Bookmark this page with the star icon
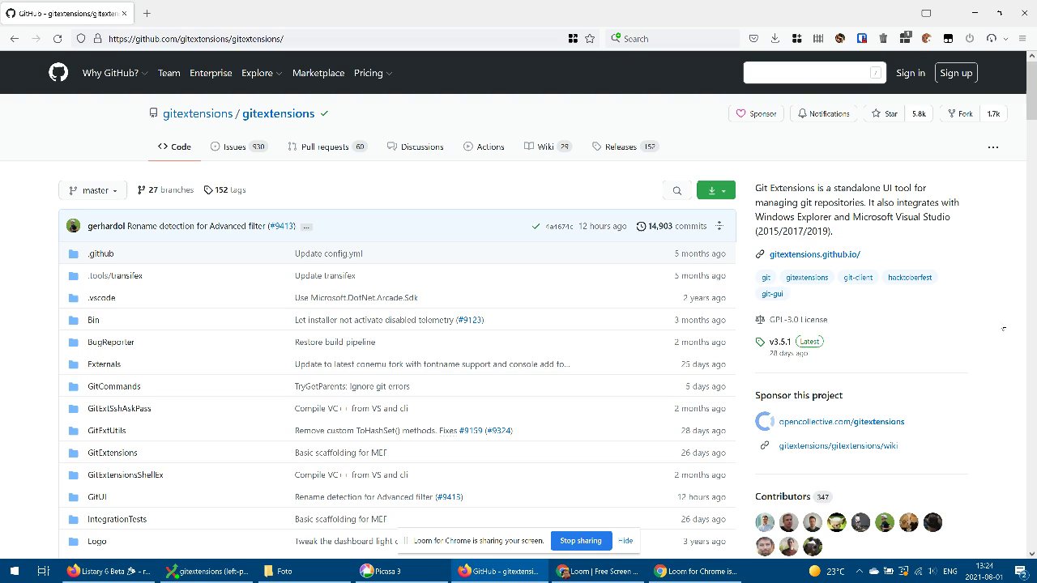The height and width of the screenshot is (583, 1037). 590,38
